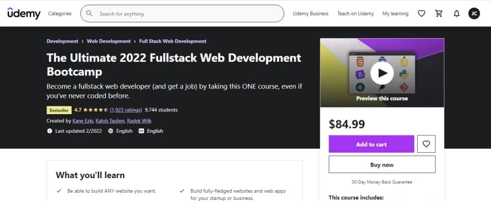The height and width of the screenshot is (201, 491).
Task: Open the shopping cart icon
Action: tap(439, 14)
